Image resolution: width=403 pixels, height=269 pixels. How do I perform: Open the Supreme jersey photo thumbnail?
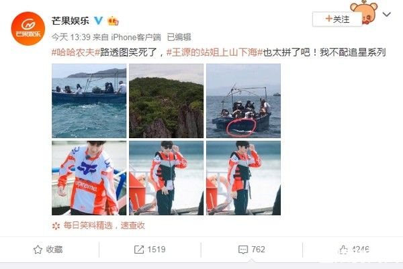point(89,178)
